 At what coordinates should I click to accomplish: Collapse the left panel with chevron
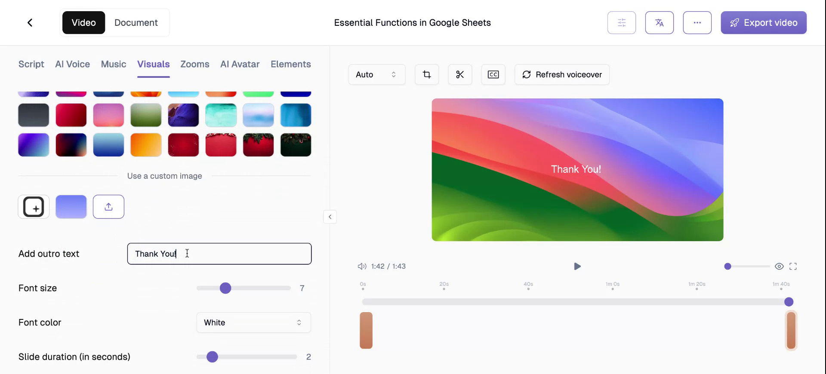tap(330, 217)
